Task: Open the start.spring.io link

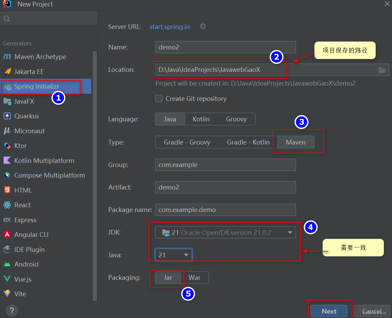Action: [169, 26]
